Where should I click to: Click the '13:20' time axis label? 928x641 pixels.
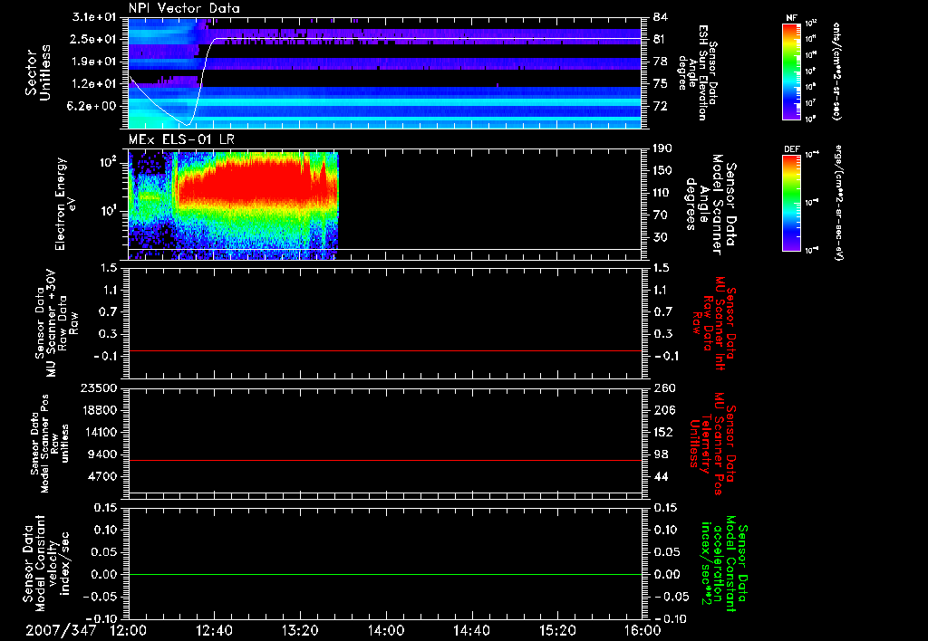[x=300, y=630]
